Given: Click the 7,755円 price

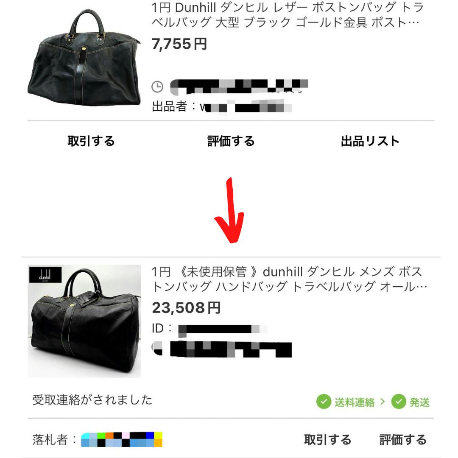Looking at the screenshot, I should coord(179,44).
